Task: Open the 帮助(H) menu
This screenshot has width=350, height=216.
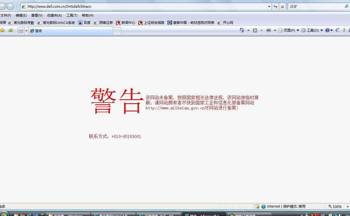Action: tap(88, 15)
